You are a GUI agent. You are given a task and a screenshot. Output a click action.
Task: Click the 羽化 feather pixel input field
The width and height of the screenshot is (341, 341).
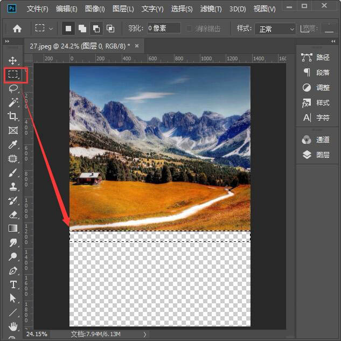tap(164, 28)
